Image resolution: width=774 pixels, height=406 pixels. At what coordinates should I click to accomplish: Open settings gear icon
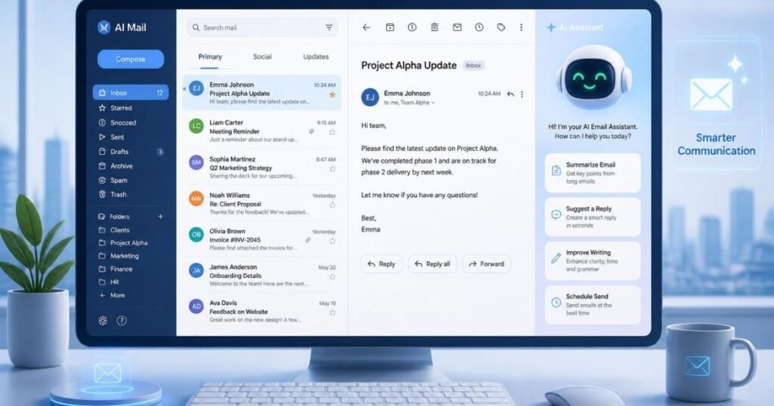pos(103,321)
